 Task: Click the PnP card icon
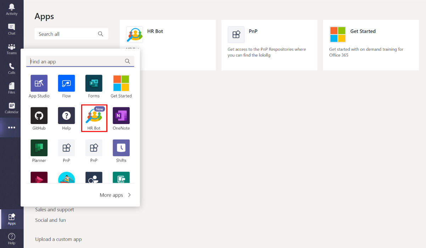[x=236, y=35]
